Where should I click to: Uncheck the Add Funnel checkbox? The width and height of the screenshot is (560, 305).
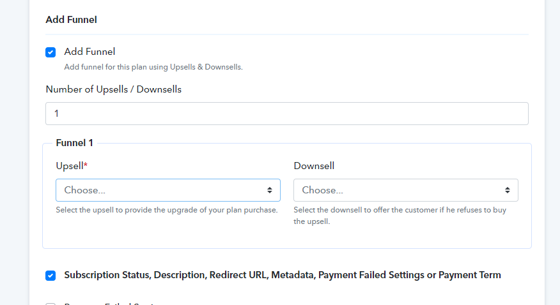coord(51,52)
